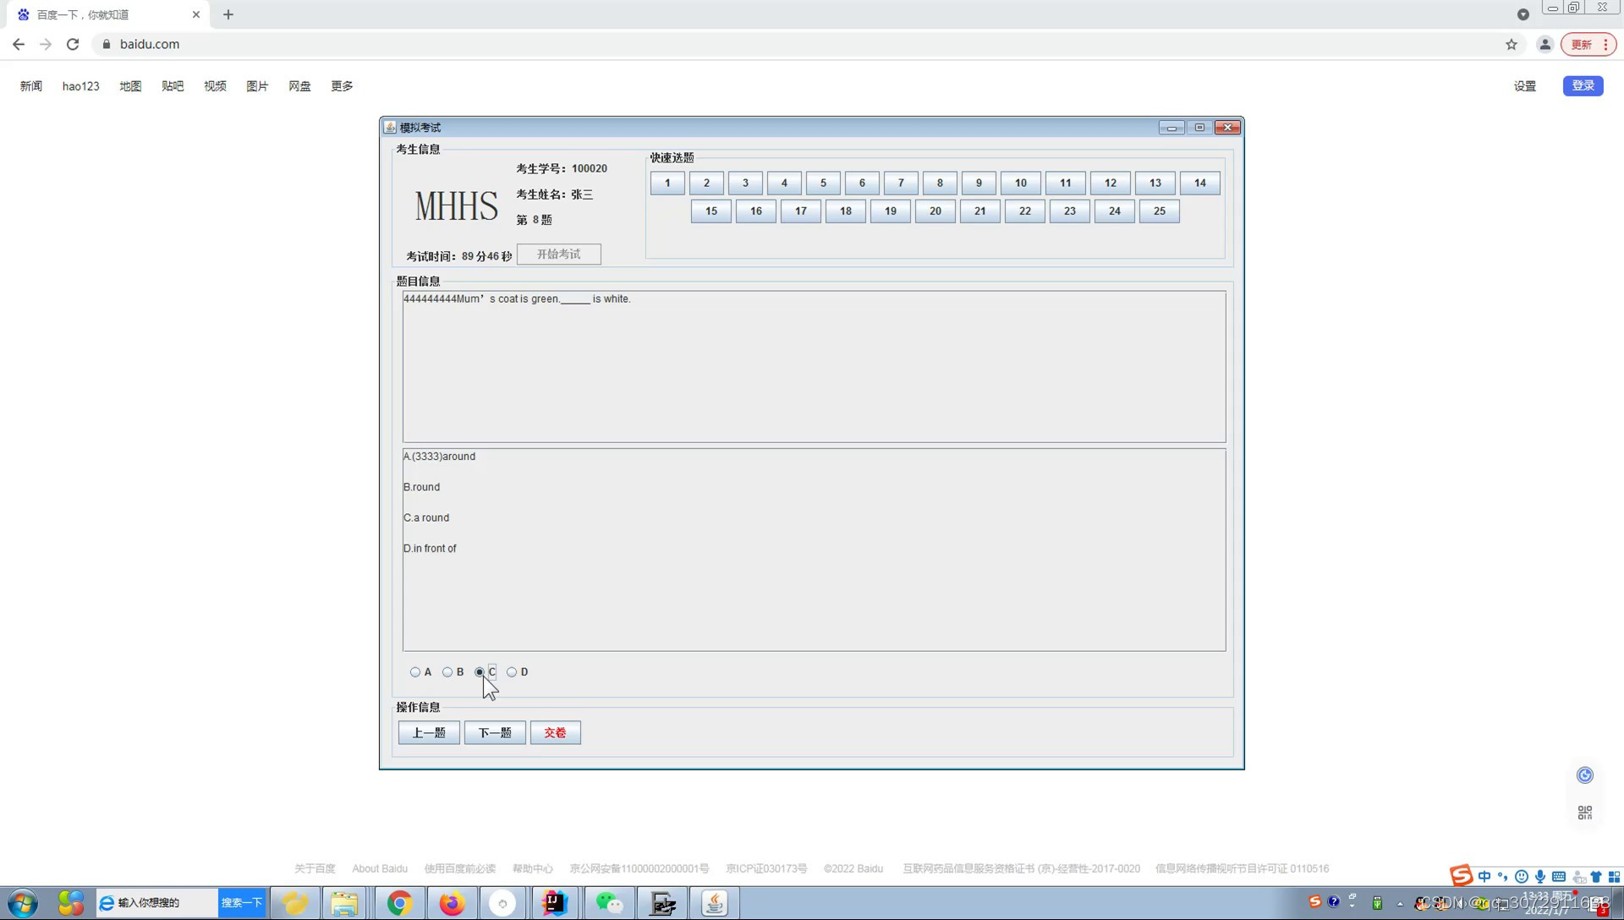Go forward in Chrome browser
This screenshot has height=920, width=1624.
click(x=46, y=44)
